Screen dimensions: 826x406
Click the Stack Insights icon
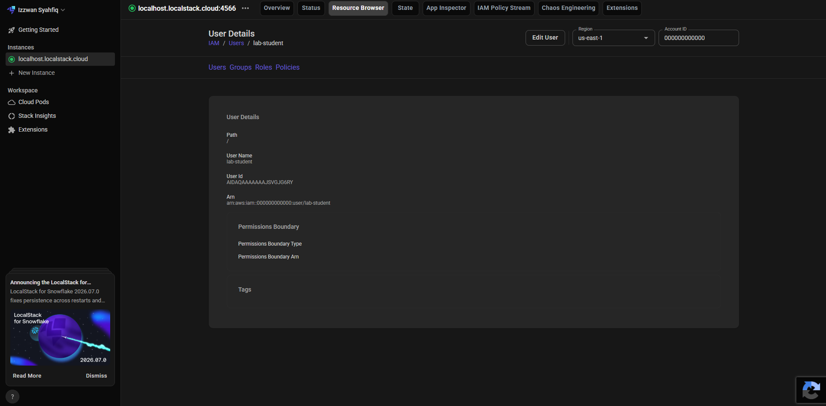[12, 116]
